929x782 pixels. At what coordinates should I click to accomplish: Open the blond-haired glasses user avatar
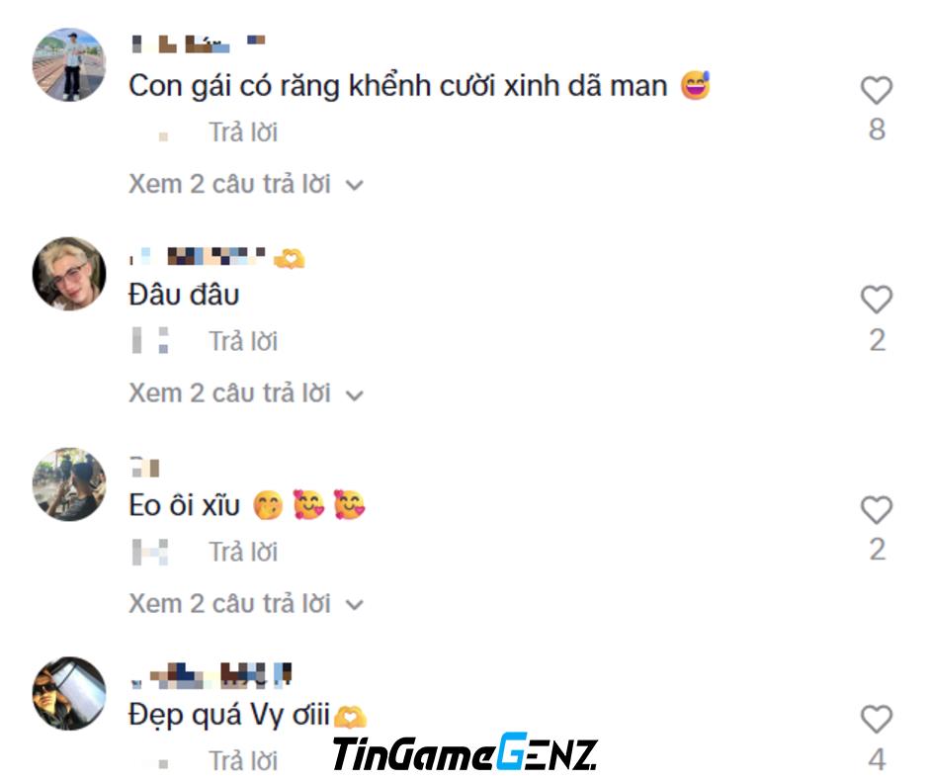point(69,274)
